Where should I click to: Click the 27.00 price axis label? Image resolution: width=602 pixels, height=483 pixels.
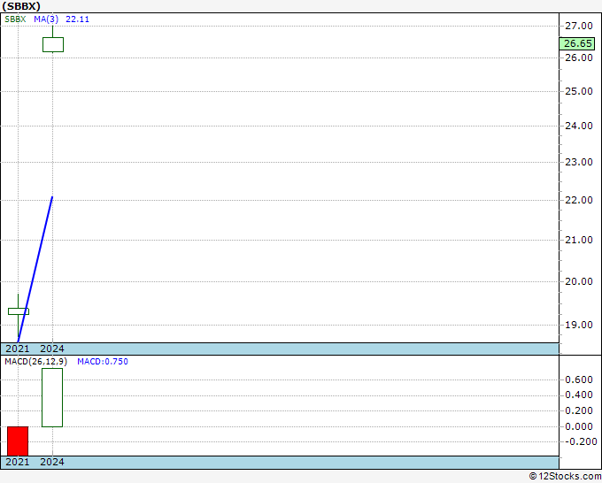579,26
